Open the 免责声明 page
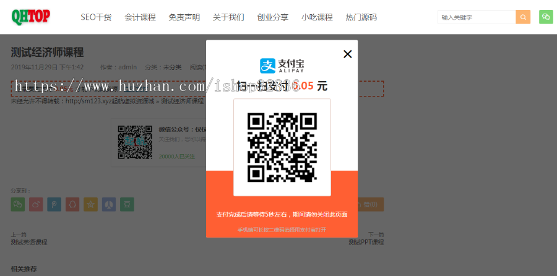The image size is (557, 276). click(184, 17)
